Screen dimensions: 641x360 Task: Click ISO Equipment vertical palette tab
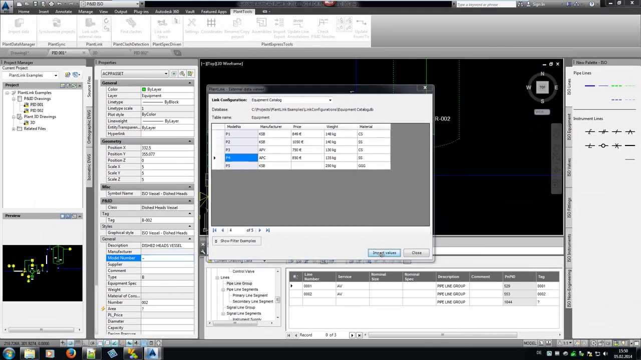(x=569, y=126)
